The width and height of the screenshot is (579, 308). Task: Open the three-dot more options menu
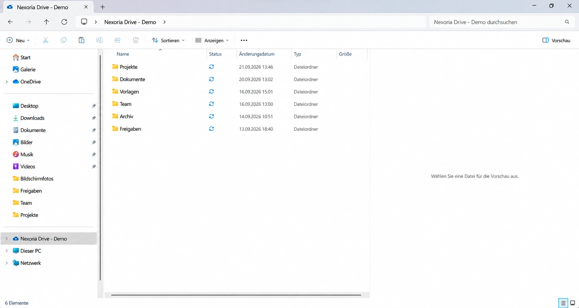(244, 40)
